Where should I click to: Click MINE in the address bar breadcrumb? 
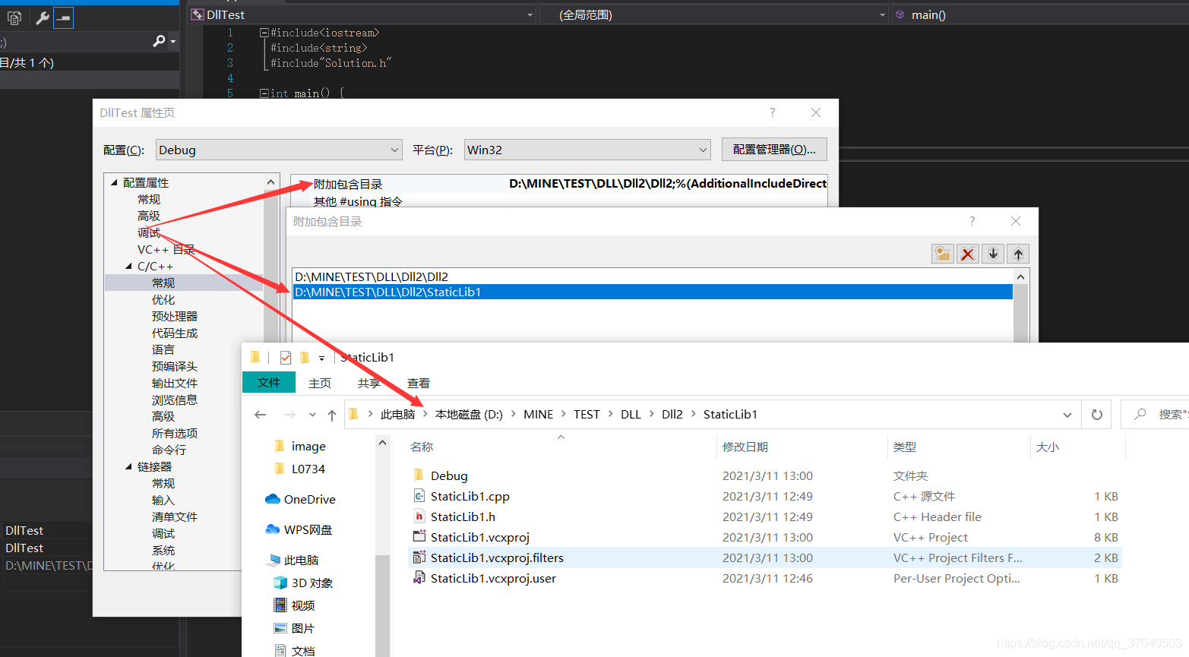click(x=539, y=415)
